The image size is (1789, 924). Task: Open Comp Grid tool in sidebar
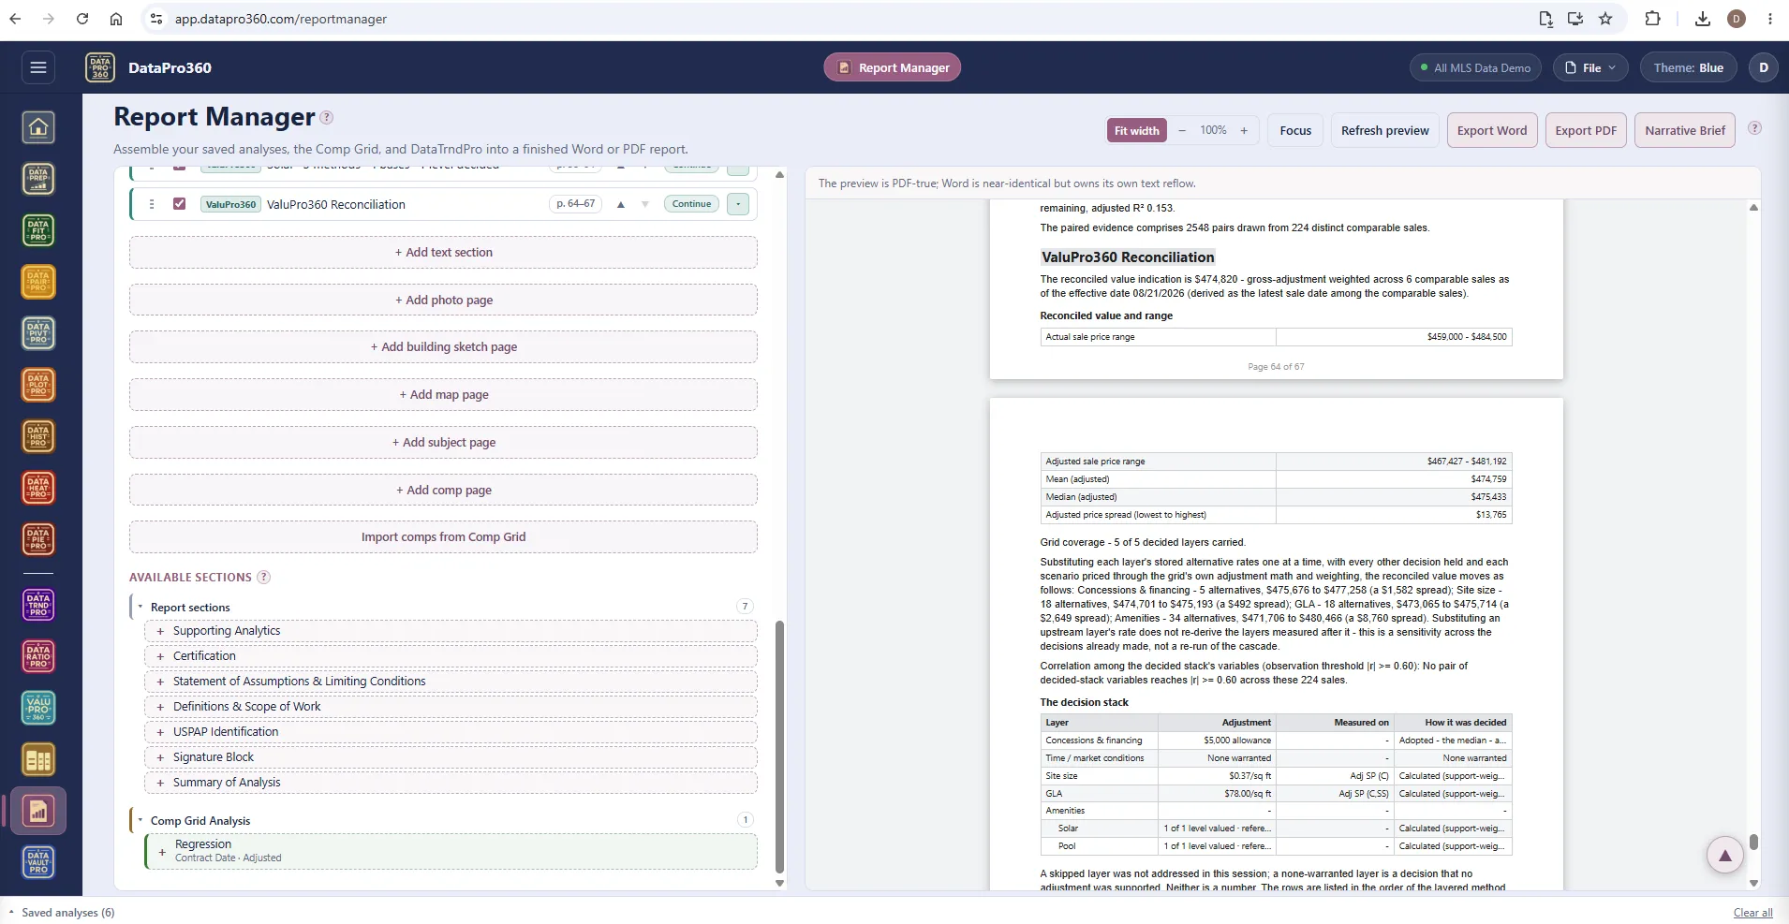pos(38,760)
